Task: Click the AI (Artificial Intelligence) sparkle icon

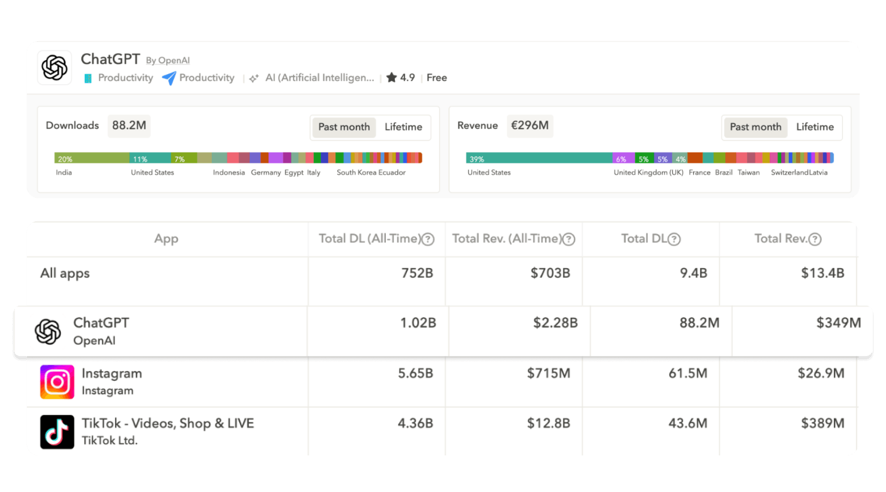Action: [x=254, y=78]
